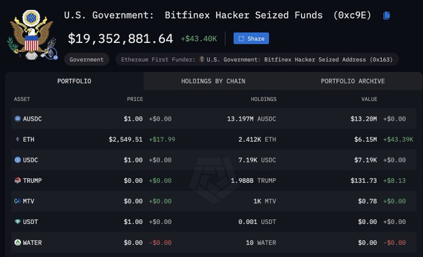Click the holdings 7.19K USDC
Screen dimensions: 423x257
pyautogui.click(x=257, y=160)
